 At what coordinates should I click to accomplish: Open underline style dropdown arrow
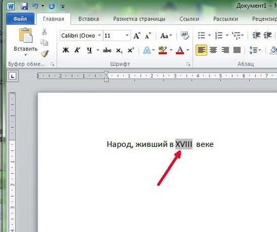(x=98, y=50)
